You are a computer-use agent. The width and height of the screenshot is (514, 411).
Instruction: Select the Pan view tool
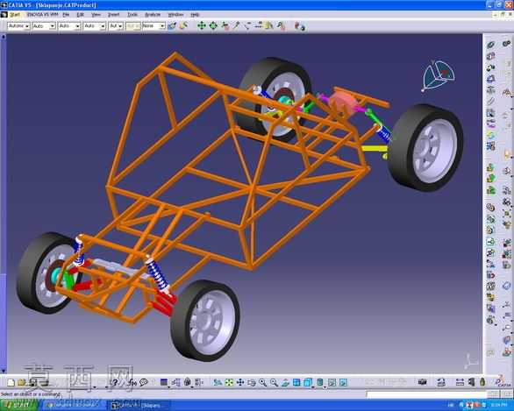(x=240, y=382)
